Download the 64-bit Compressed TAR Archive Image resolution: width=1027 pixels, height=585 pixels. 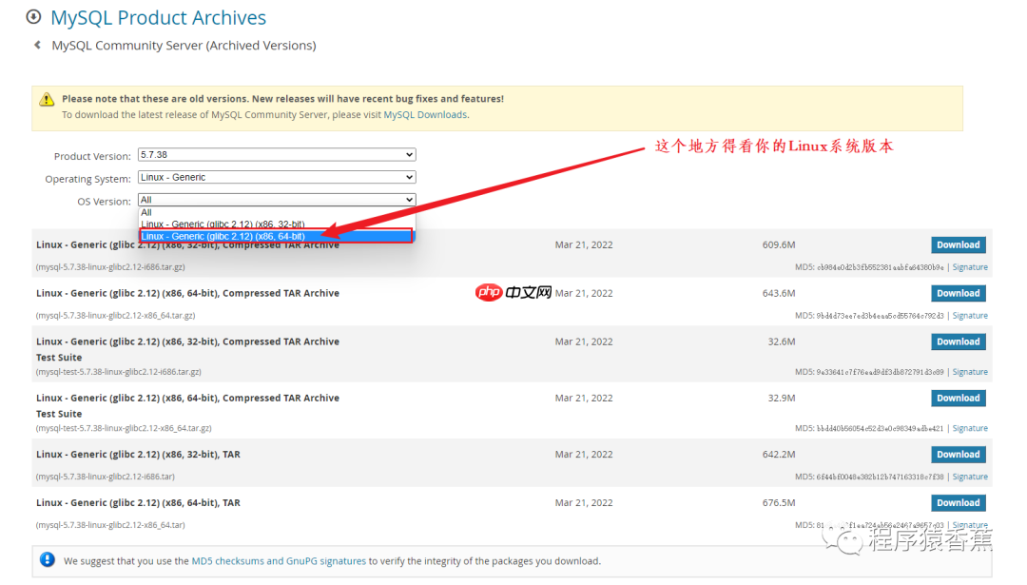click(x=958, y=292)
